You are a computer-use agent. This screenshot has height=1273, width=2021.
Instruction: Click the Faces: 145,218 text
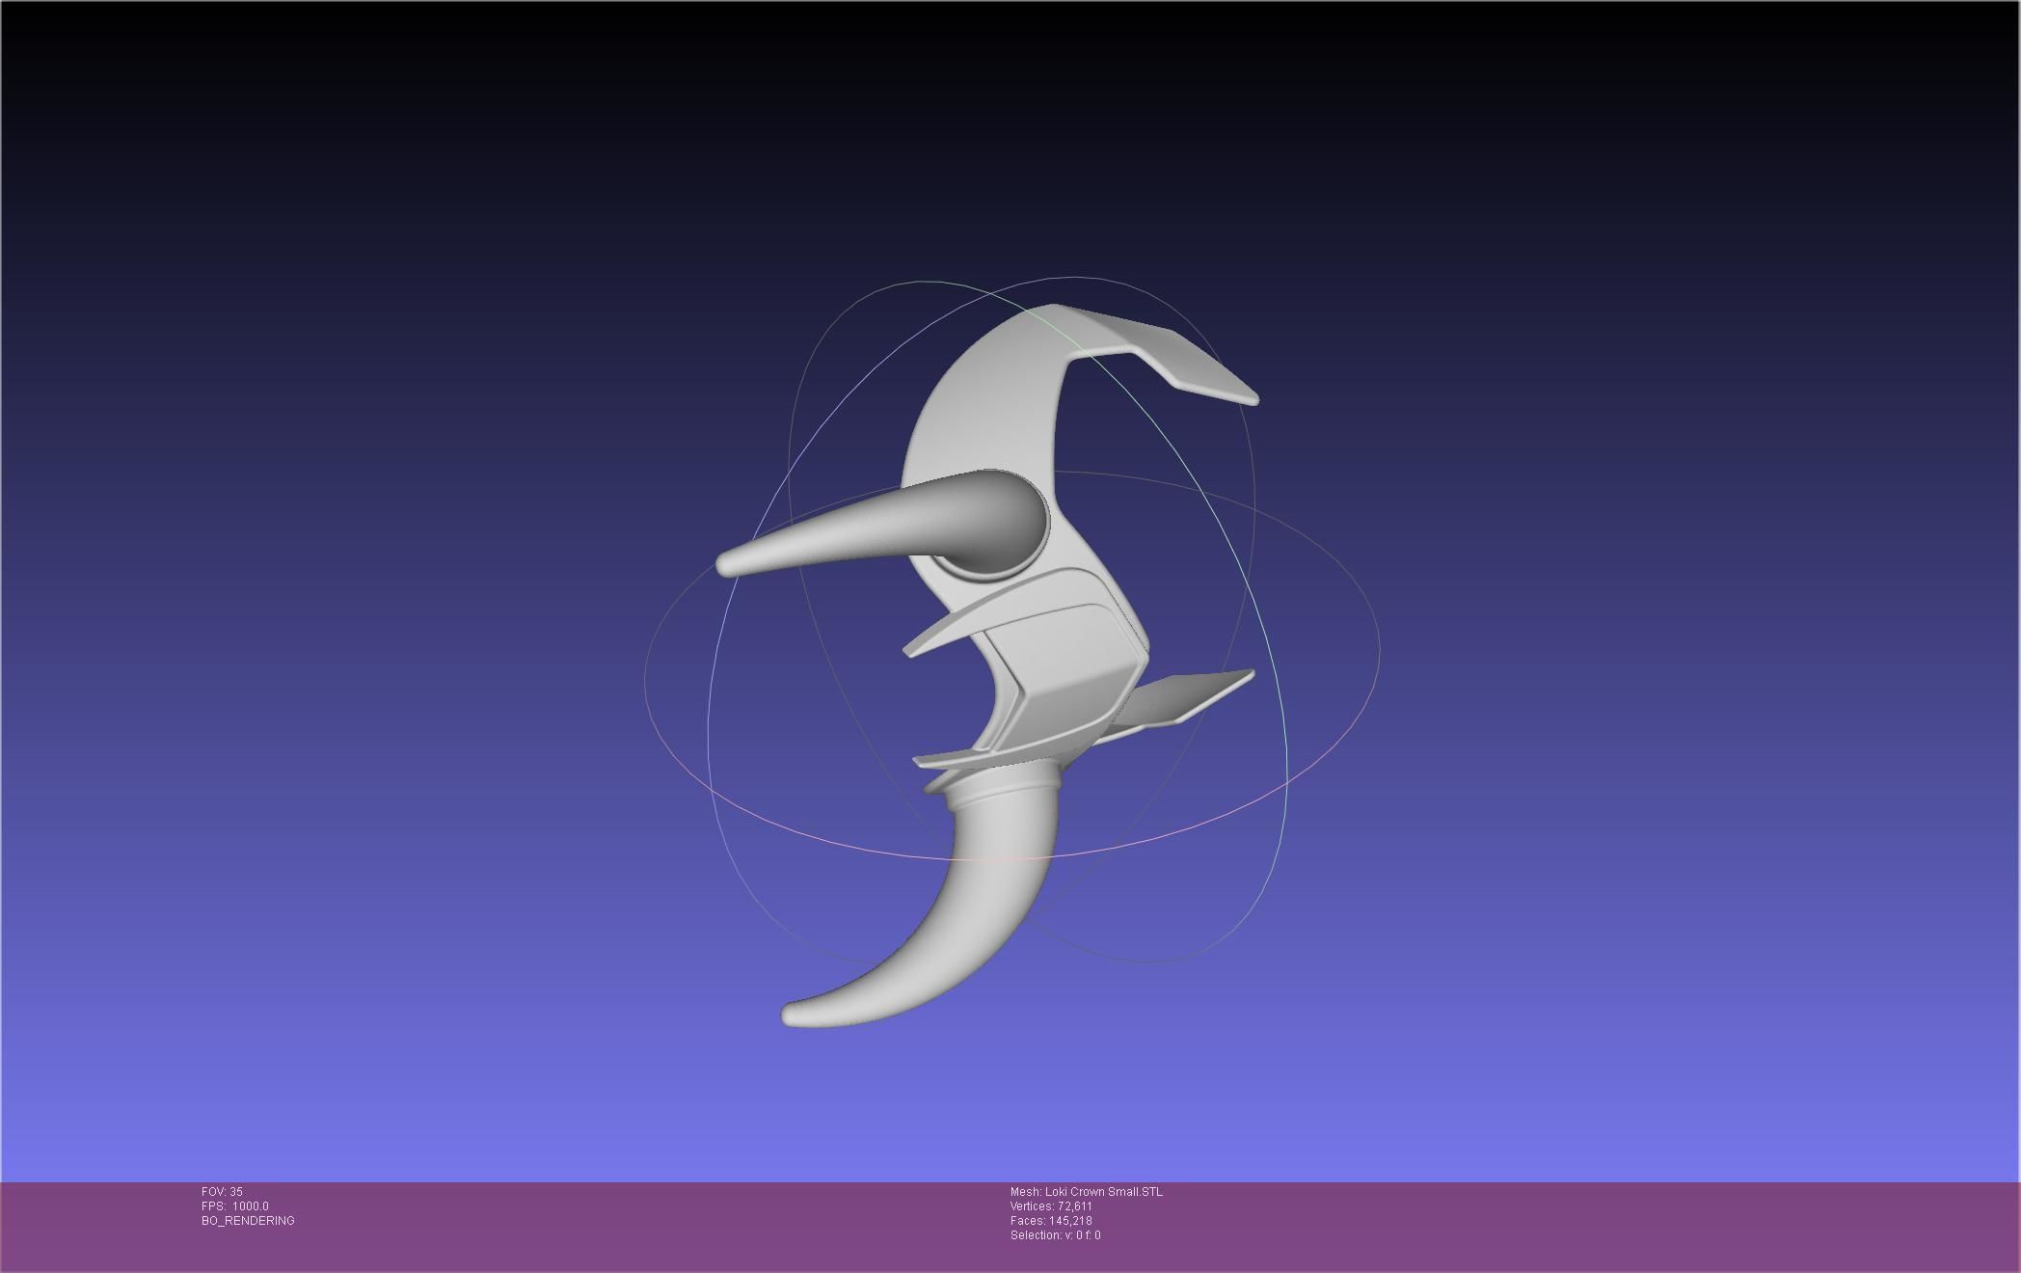point(1051,1221)
